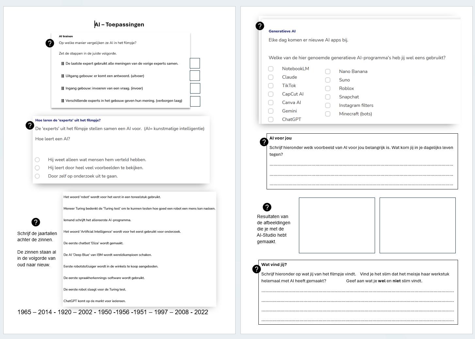
Task: Click the question mark above 'Resultaten van'
Action: coord(267,207)
